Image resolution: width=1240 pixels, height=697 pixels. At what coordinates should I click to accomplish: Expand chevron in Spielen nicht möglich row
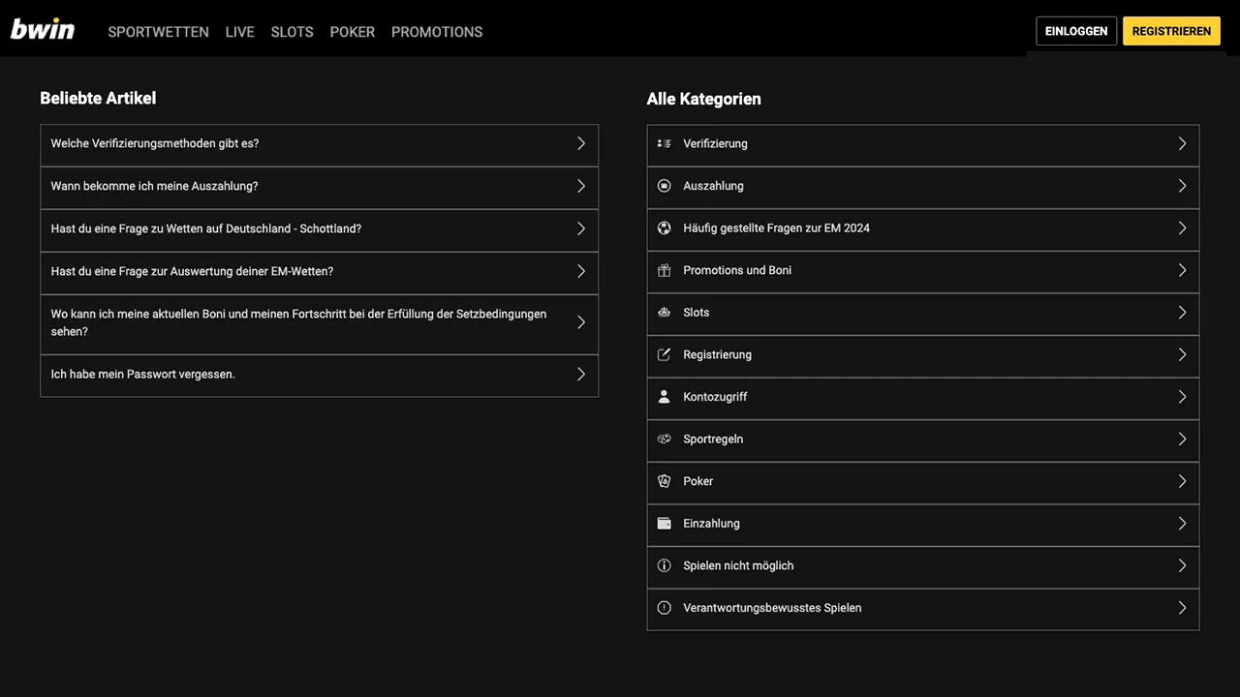point(1182,565)
